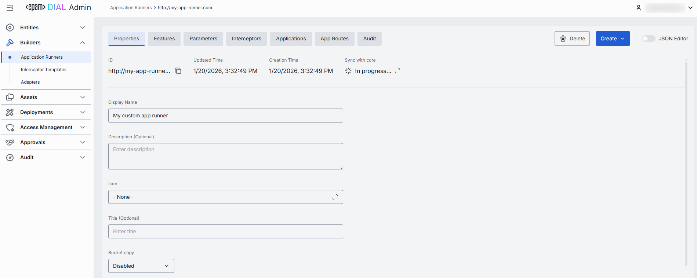The image size is (697, 278).
Task: Click the user profile icon
Action: coord(639,8)
